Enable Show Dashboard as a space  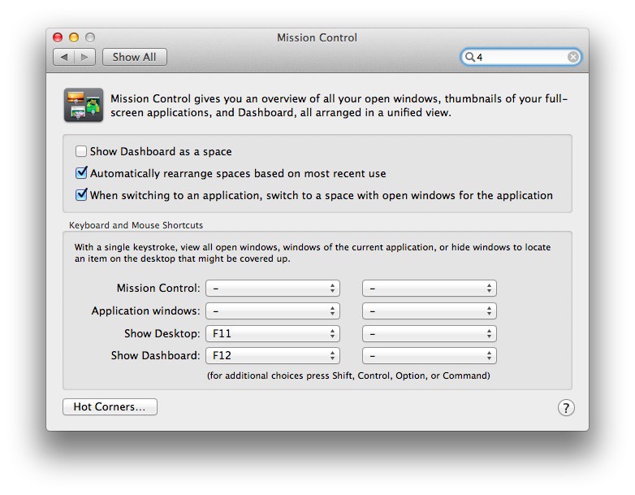81,151
